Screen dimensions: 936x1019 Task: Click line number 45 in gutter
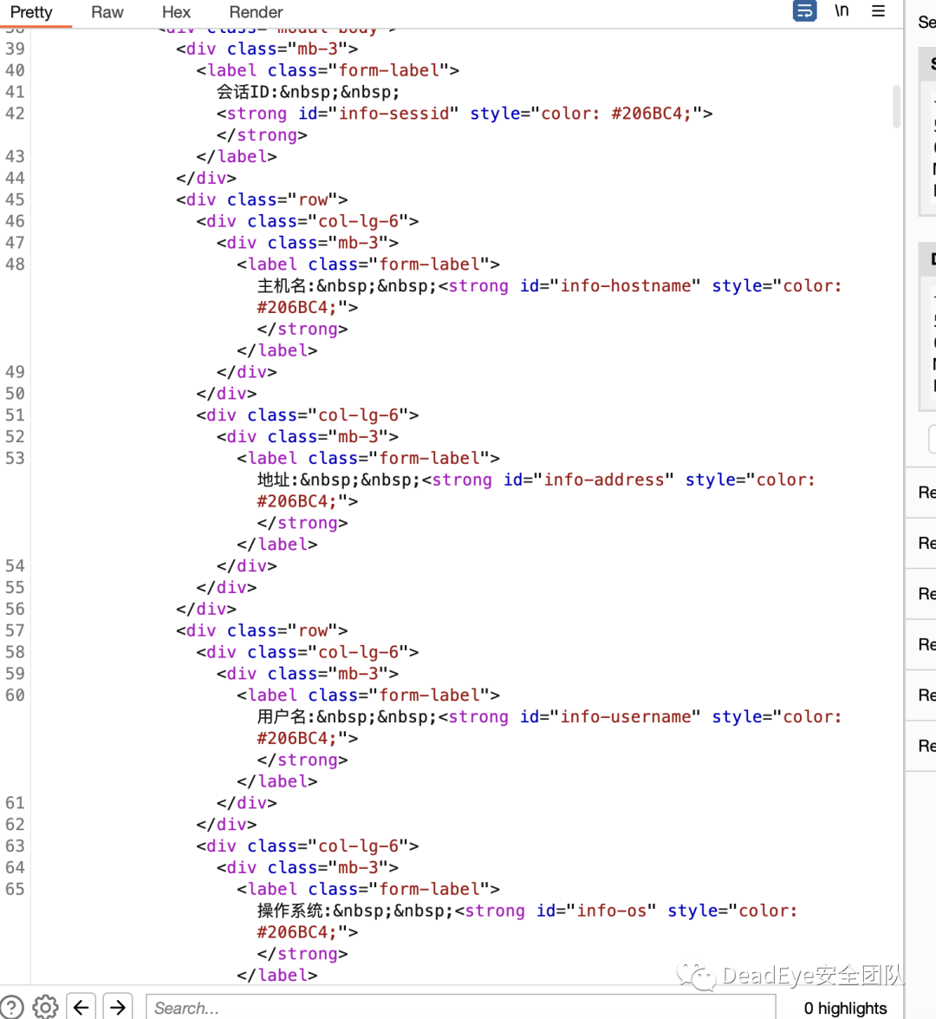(x=15, y=199)
